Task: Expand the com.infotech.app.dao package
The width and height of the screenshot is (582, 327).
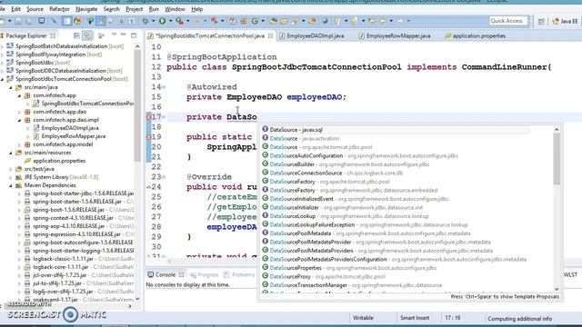Action: tap(20, 112)
